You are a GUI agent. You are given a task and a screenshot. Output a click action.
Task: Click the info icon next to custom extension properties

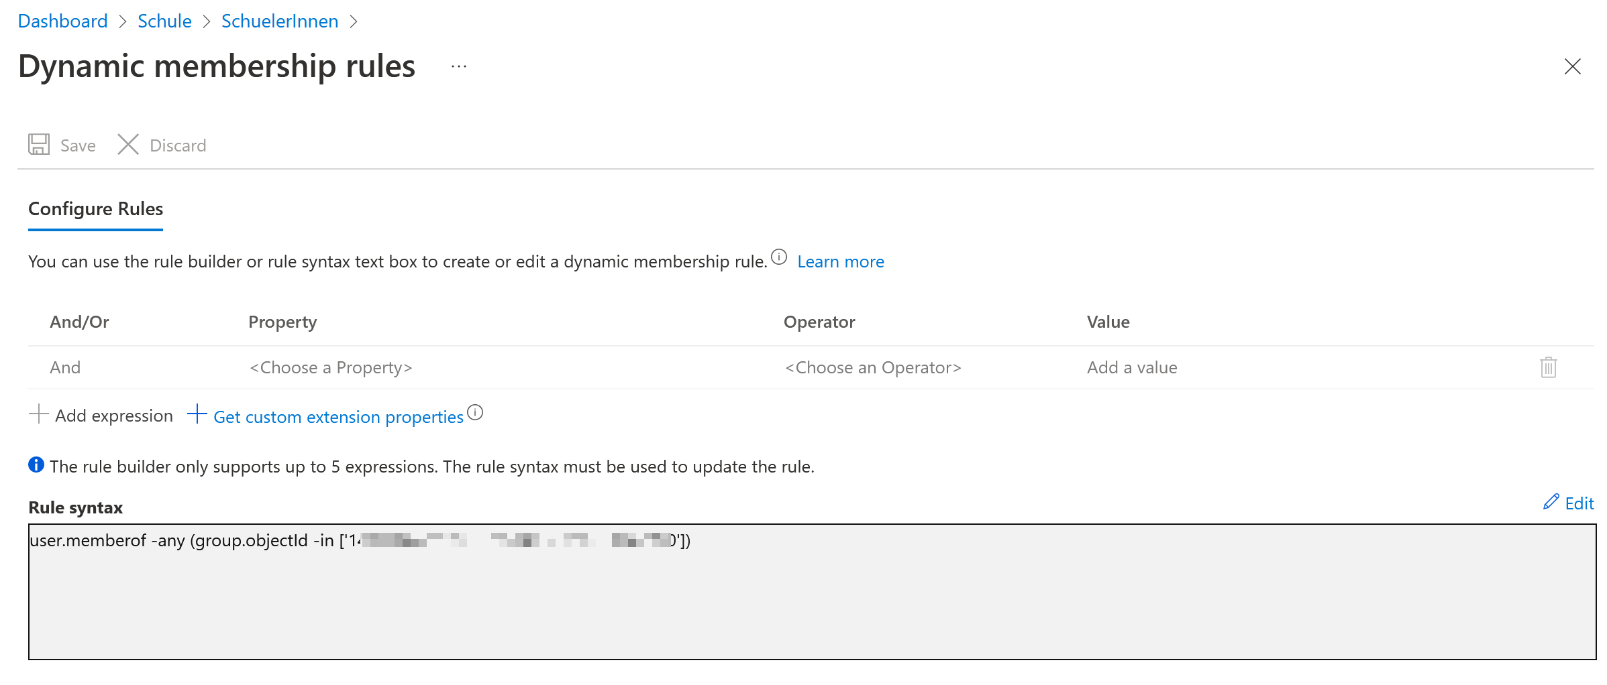(475, 412)
